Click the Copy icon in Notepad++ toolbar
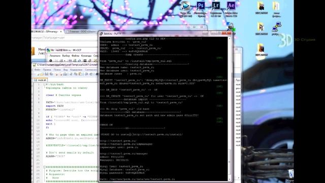The image size is (325, 183). point(76,74)
